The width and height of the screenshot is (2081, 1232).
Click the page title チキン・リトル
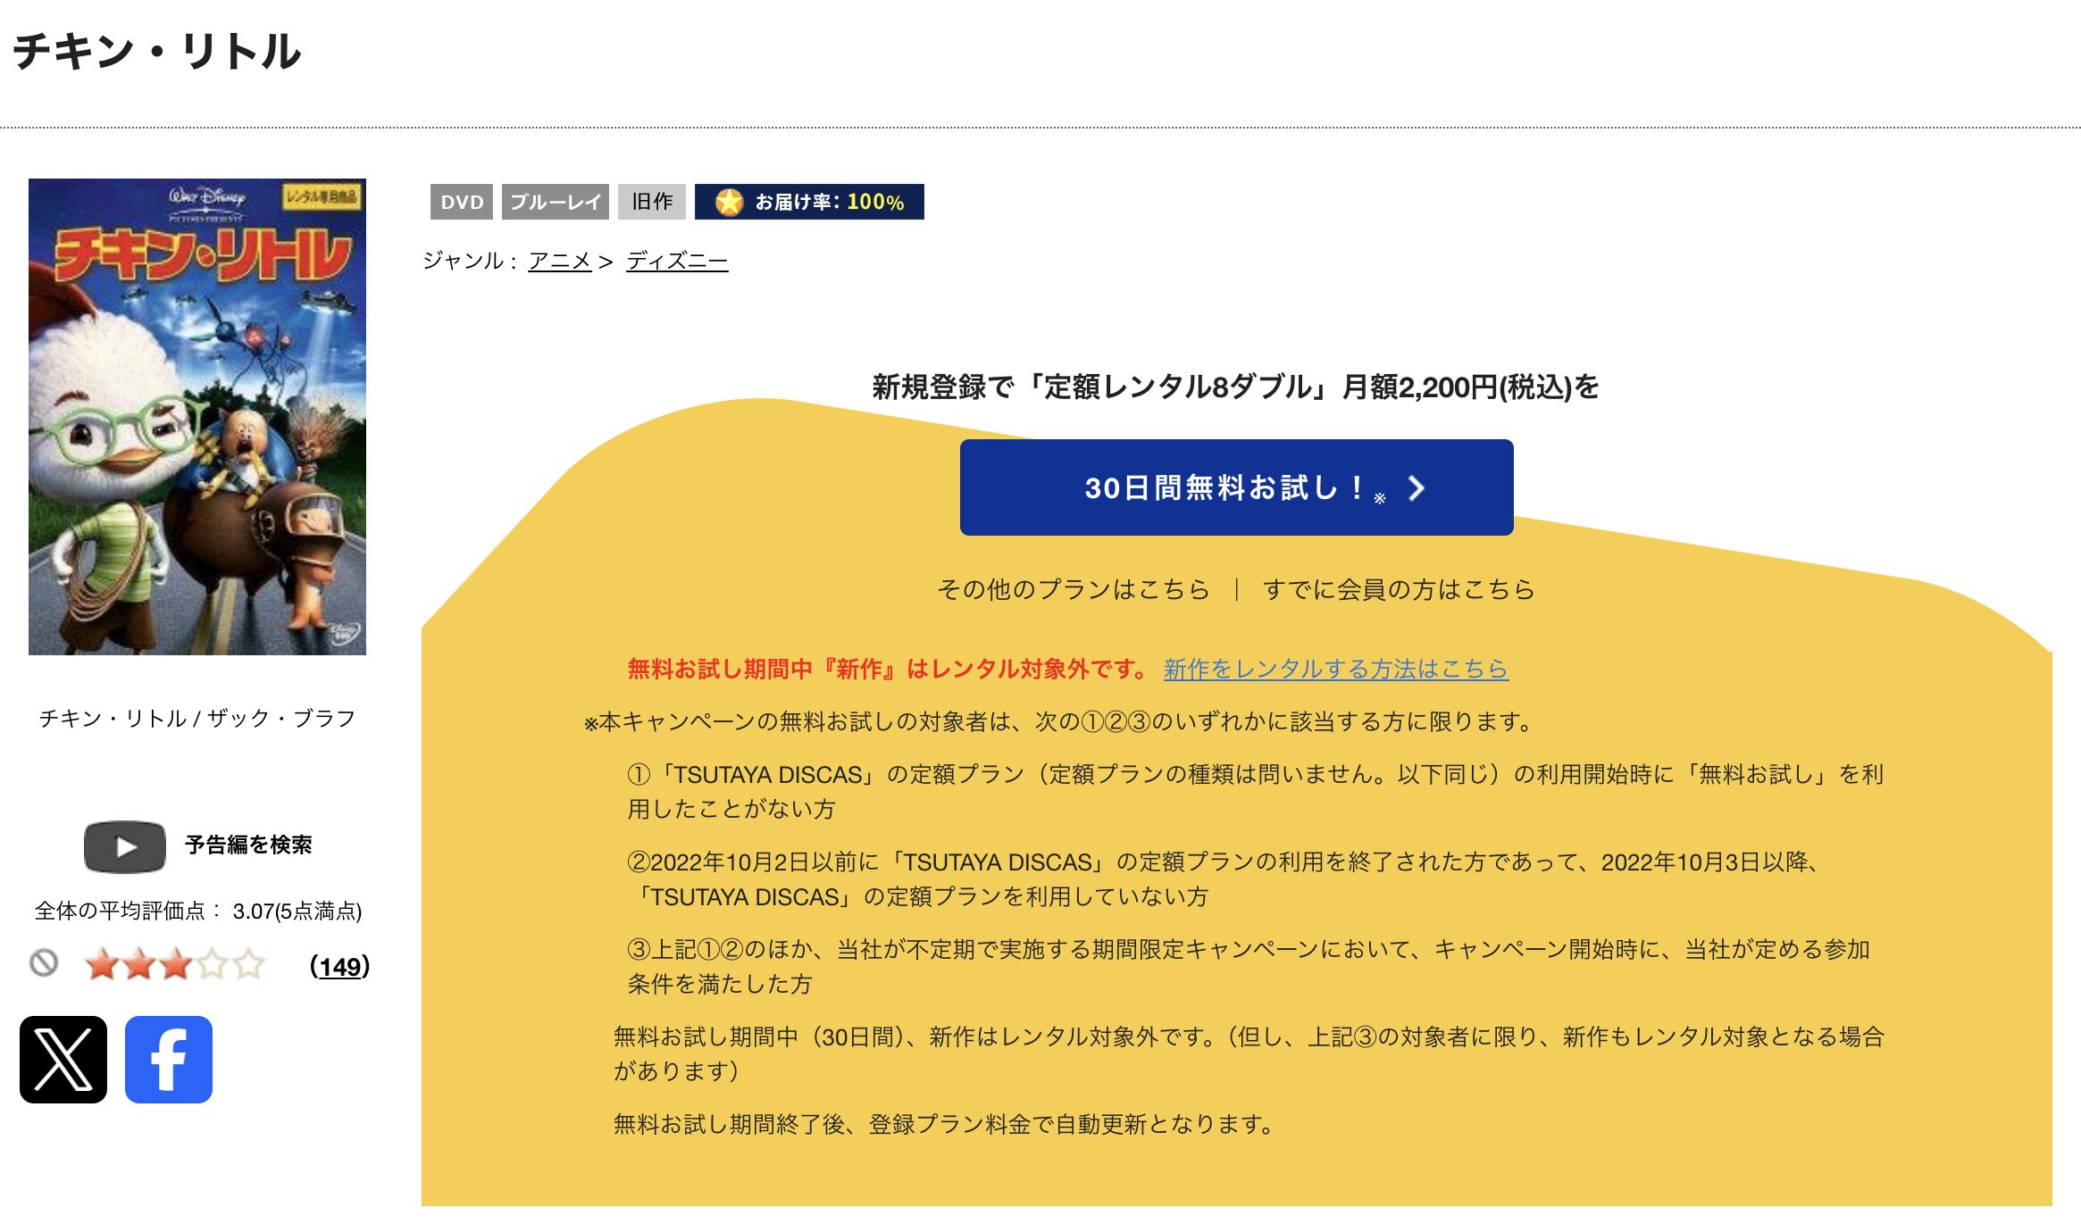coord(157,51)
